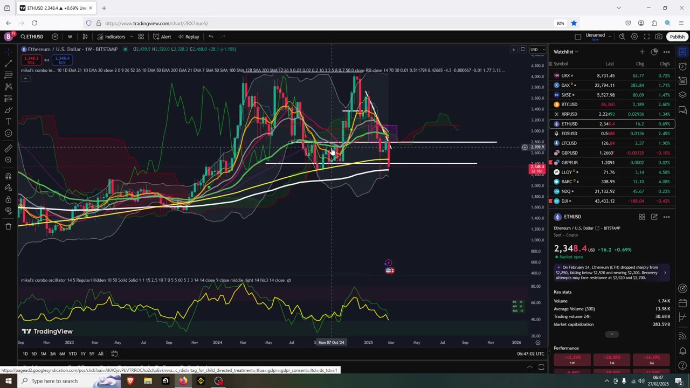Select XRPUSD in the watchlist
The height and width of the screenshot is (388, 690).
612,114
